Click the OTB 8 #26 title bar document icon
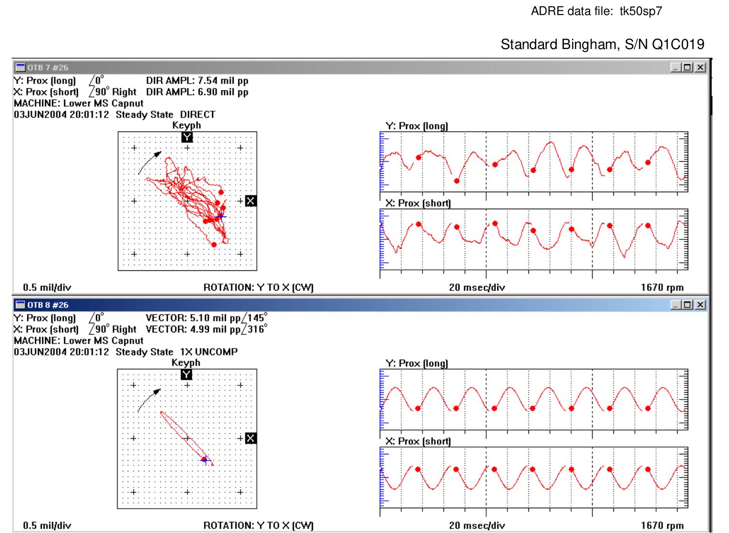This screenshot has height=533, width=729. pos(20,304)
